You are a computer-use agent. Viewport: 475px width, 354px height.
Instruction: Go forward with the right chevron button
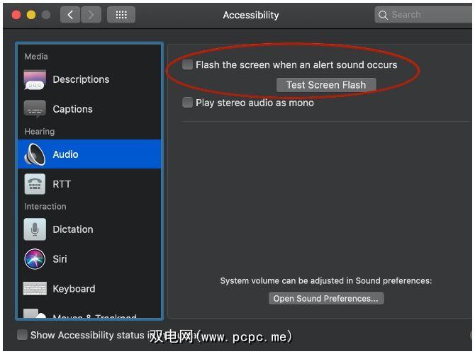[91, 15]
